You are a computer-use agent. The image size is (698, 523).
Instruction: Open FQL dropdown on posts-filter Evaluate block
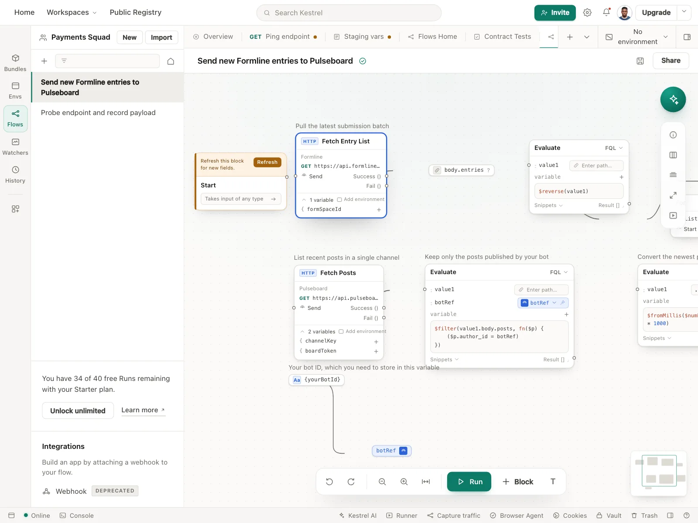pyautogui.click(x=559, y=272)
